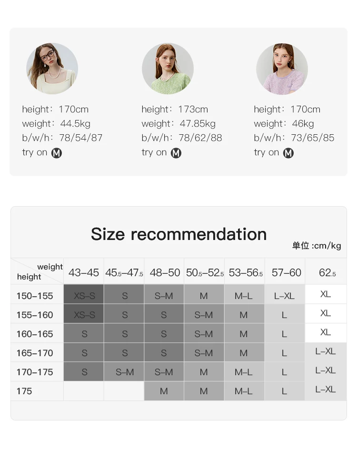
Task: Select the 62.5 weight column header
Action: pyautogui.click(x=326, y=272)
